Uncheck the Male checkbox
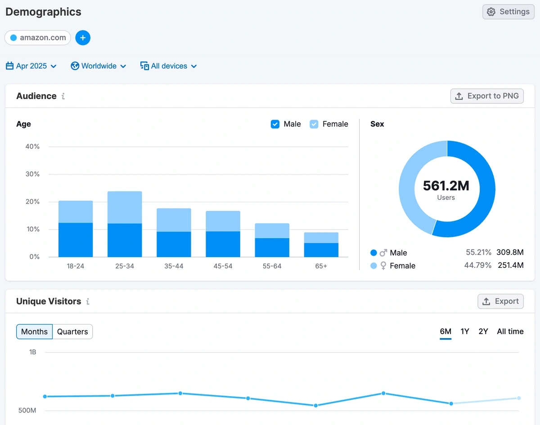This screenshot has width=540, height=425. [275, 124]
